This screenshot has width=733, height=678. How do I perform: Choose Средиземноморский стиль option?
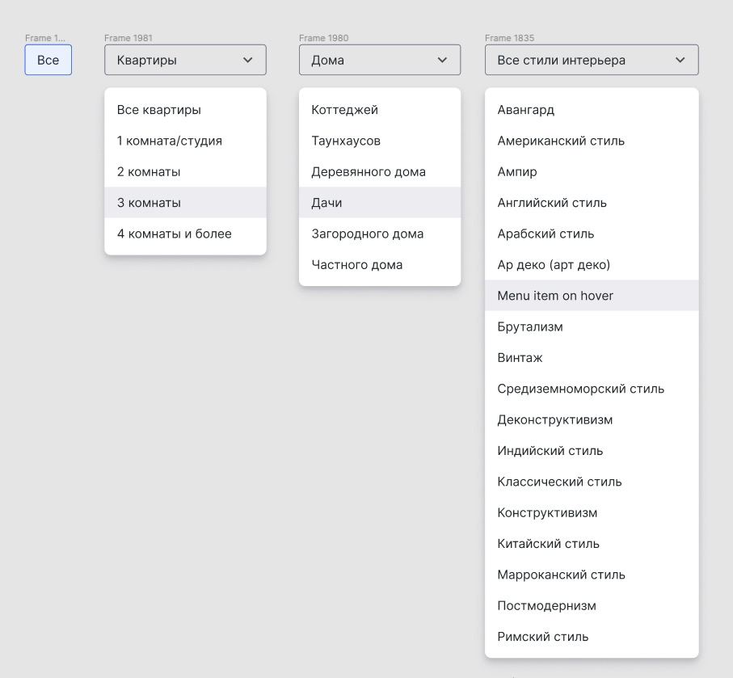coord(592,389)
